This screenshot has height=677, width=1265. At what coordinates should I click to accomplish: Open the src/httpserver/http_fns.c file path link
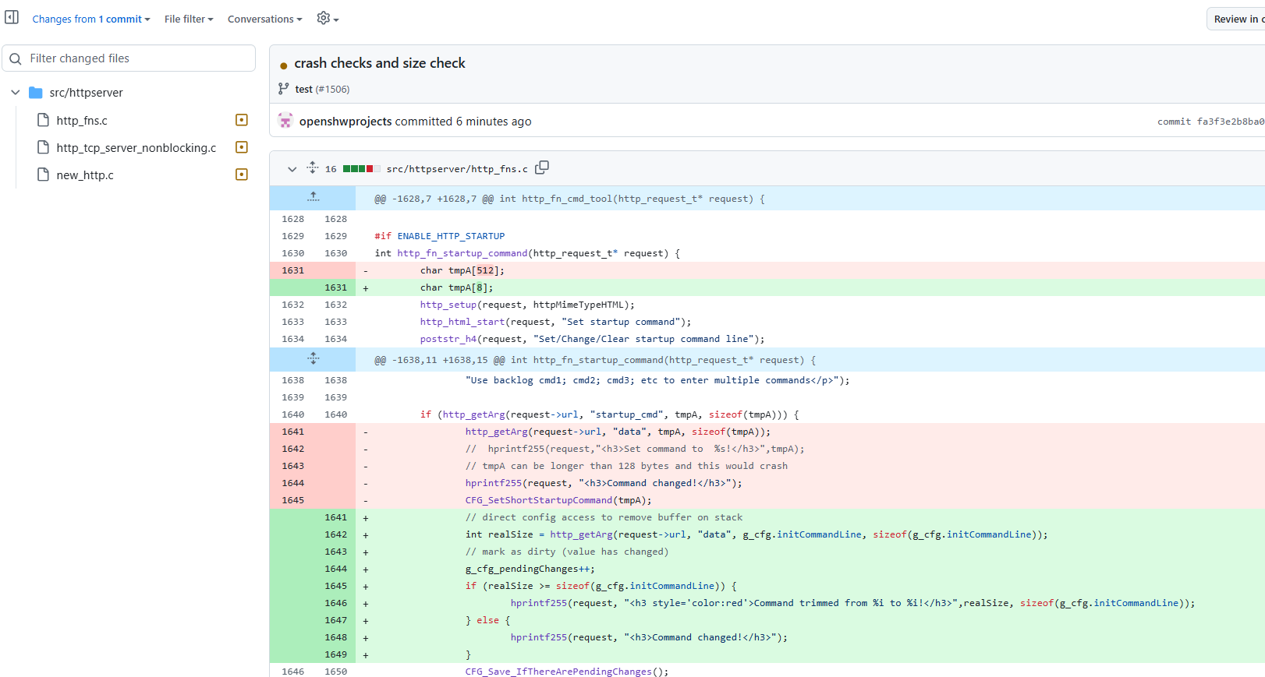pos(457,169)
